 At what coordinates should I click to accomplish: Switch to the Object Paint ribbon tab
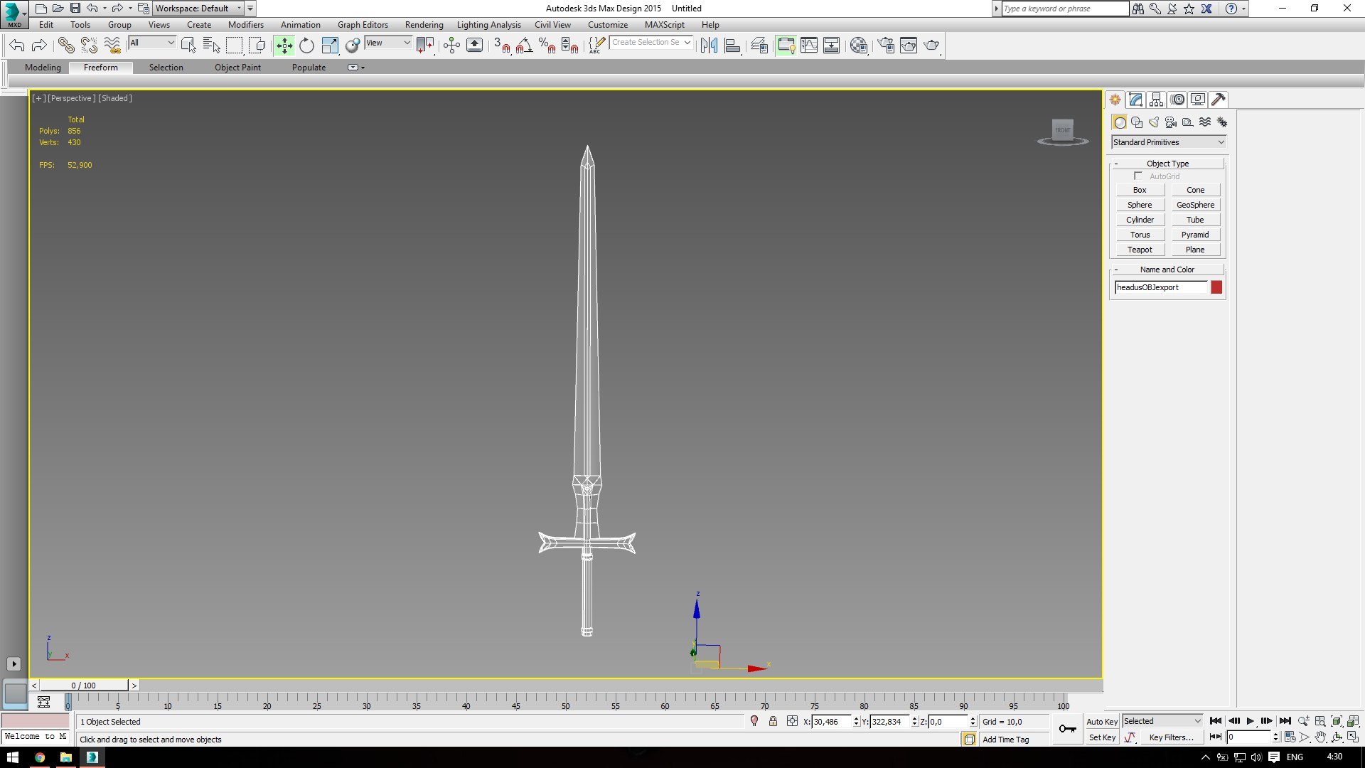pos(238,68)
